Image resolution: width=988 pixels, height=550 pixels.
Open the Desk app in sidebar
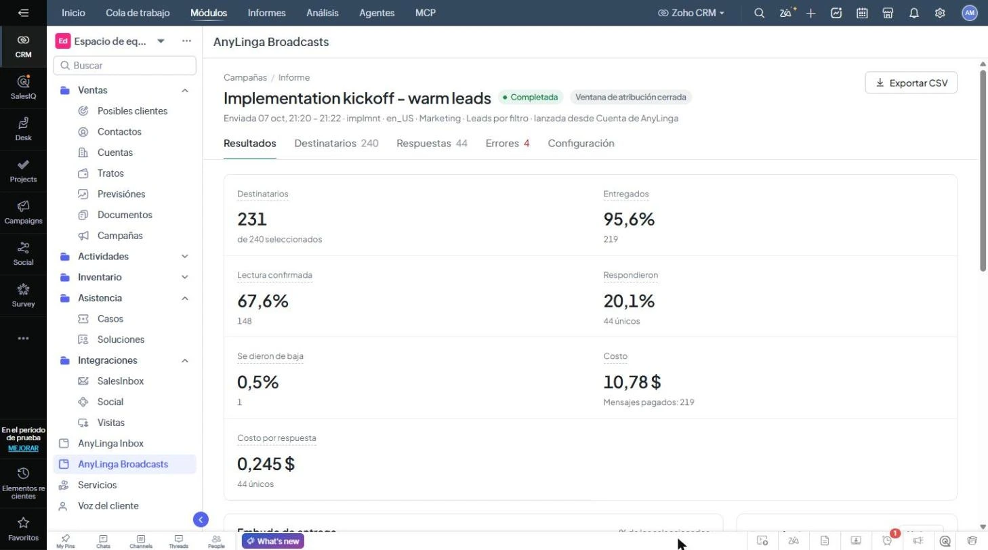tap(23, 129)
